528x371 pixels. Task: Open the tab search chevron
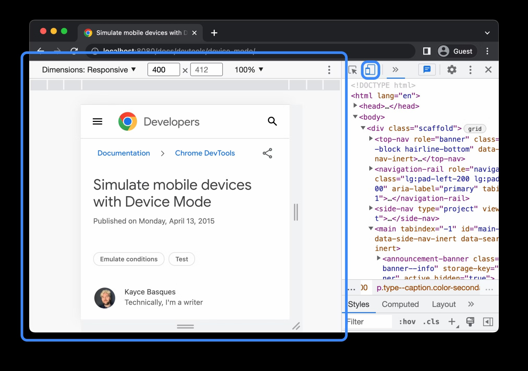[x=487, y=33]
